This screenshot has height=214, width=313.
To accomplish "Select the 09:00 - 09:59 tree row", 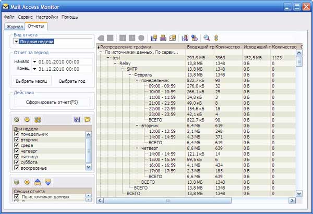I will (162, 86).
